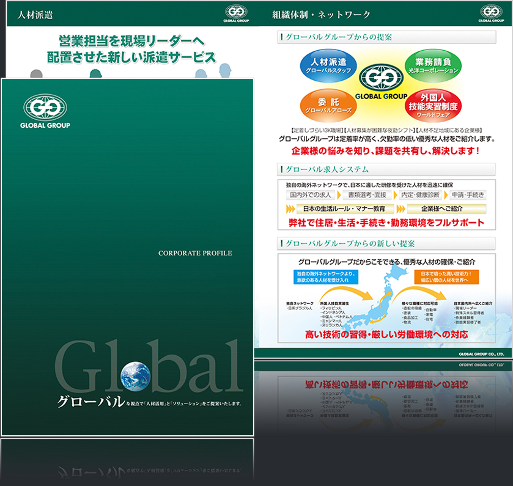Select the 企業様へご紹介 bar
The height and width of the screenshot is (486, 513).
(x=446, y=208)
